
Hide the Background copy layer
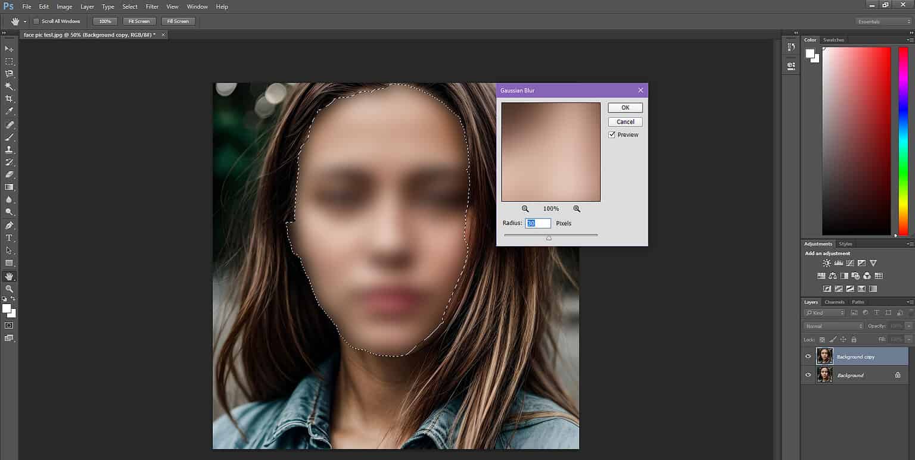click(808, 356)
